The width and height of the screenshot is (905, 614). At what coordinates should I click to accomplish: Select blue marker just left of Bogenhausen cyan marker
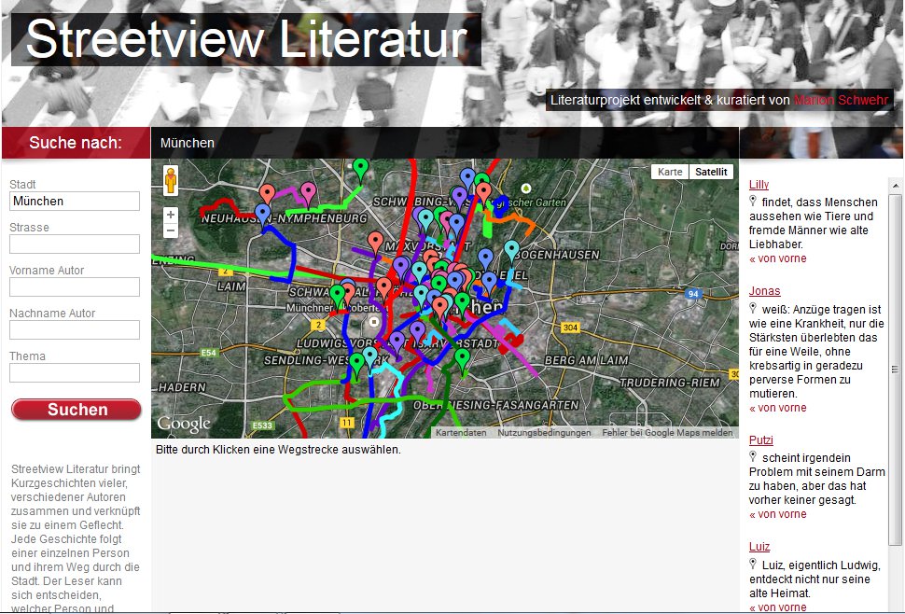coord(486,259)
